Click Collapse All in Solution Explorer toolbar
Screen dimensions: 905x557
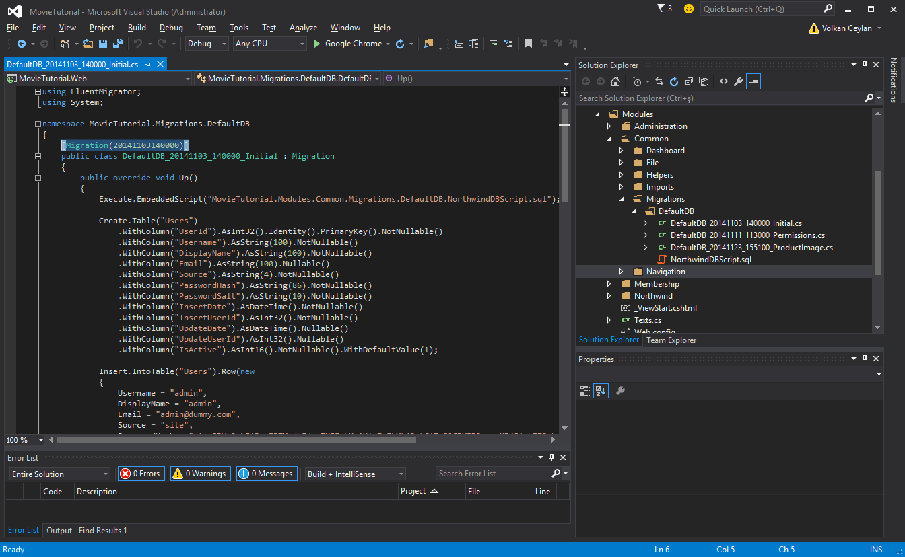[x=689, y=81]
